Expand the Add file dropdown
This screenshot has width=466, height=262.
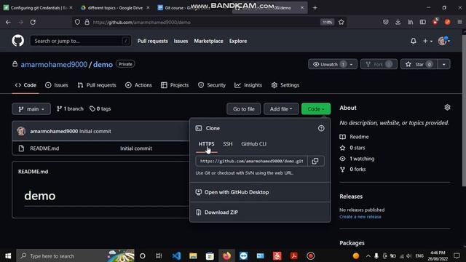(281, 109)
